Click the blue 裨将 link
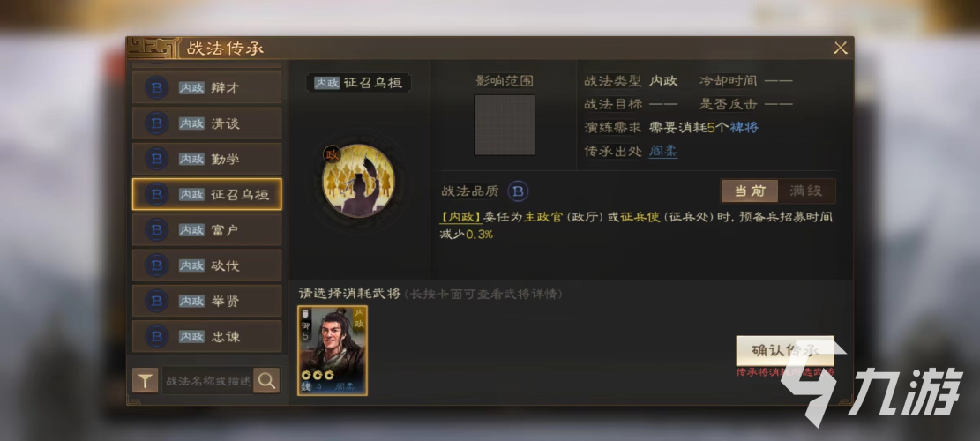 click(x=744, y=127)
